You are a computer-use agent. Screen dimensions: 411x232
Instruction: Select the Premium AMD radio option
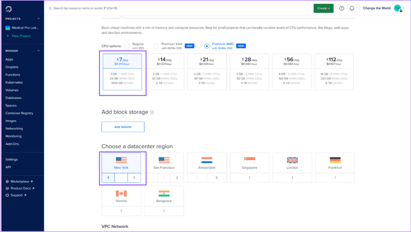coord(207,46)
